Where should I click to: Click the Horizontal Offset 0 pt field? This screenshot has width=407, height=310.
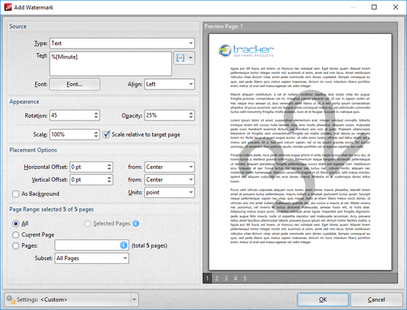click(x=88, y=167)
